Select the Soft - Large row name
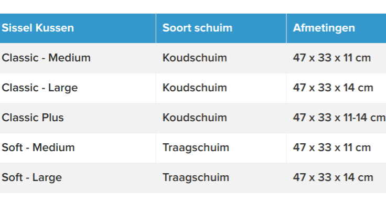 tap(32, 177)
